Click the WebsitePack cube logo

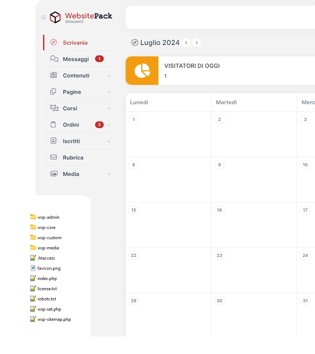[55, 17]
